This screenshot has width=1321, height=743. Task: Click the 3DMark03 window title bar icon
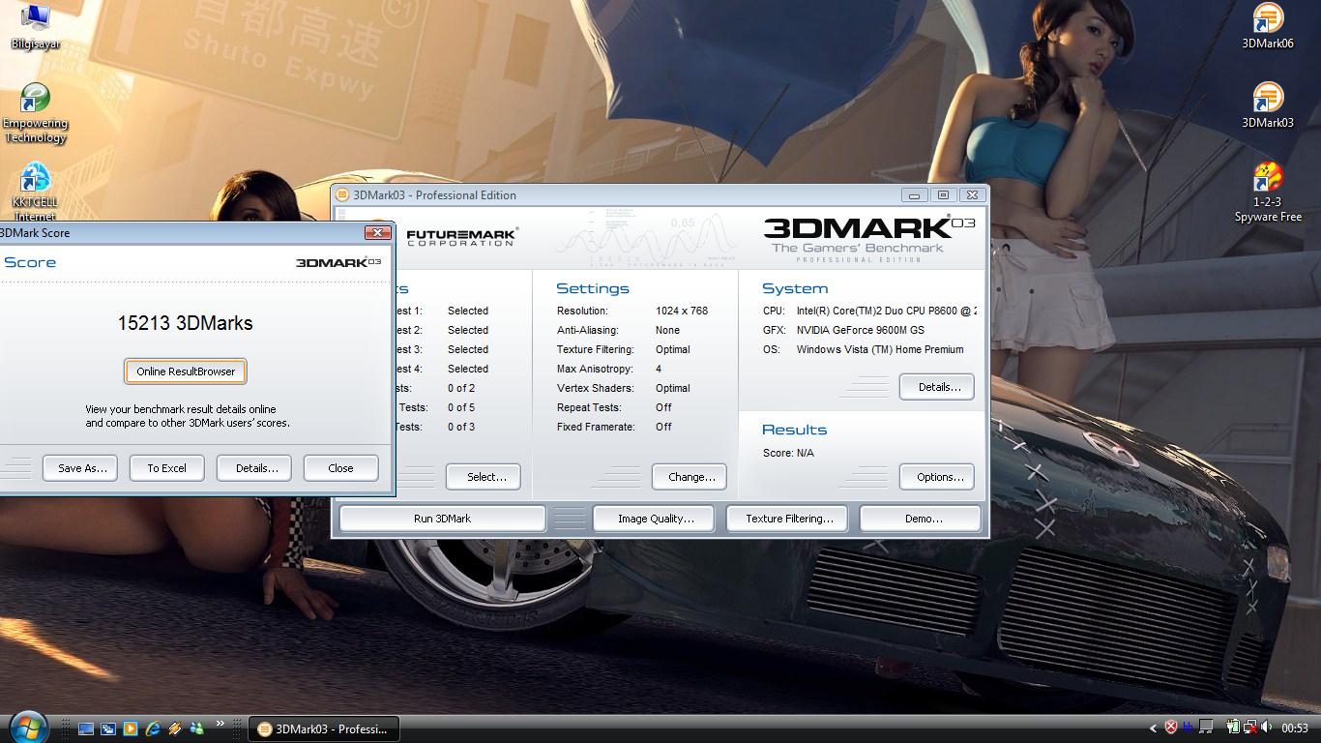pos(341,194)
